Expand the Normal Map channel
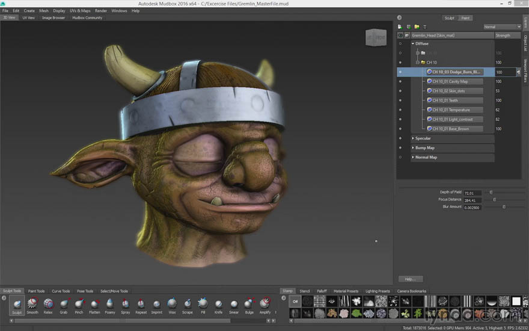Viewport: 529px width, 331px height. point(413,157)
